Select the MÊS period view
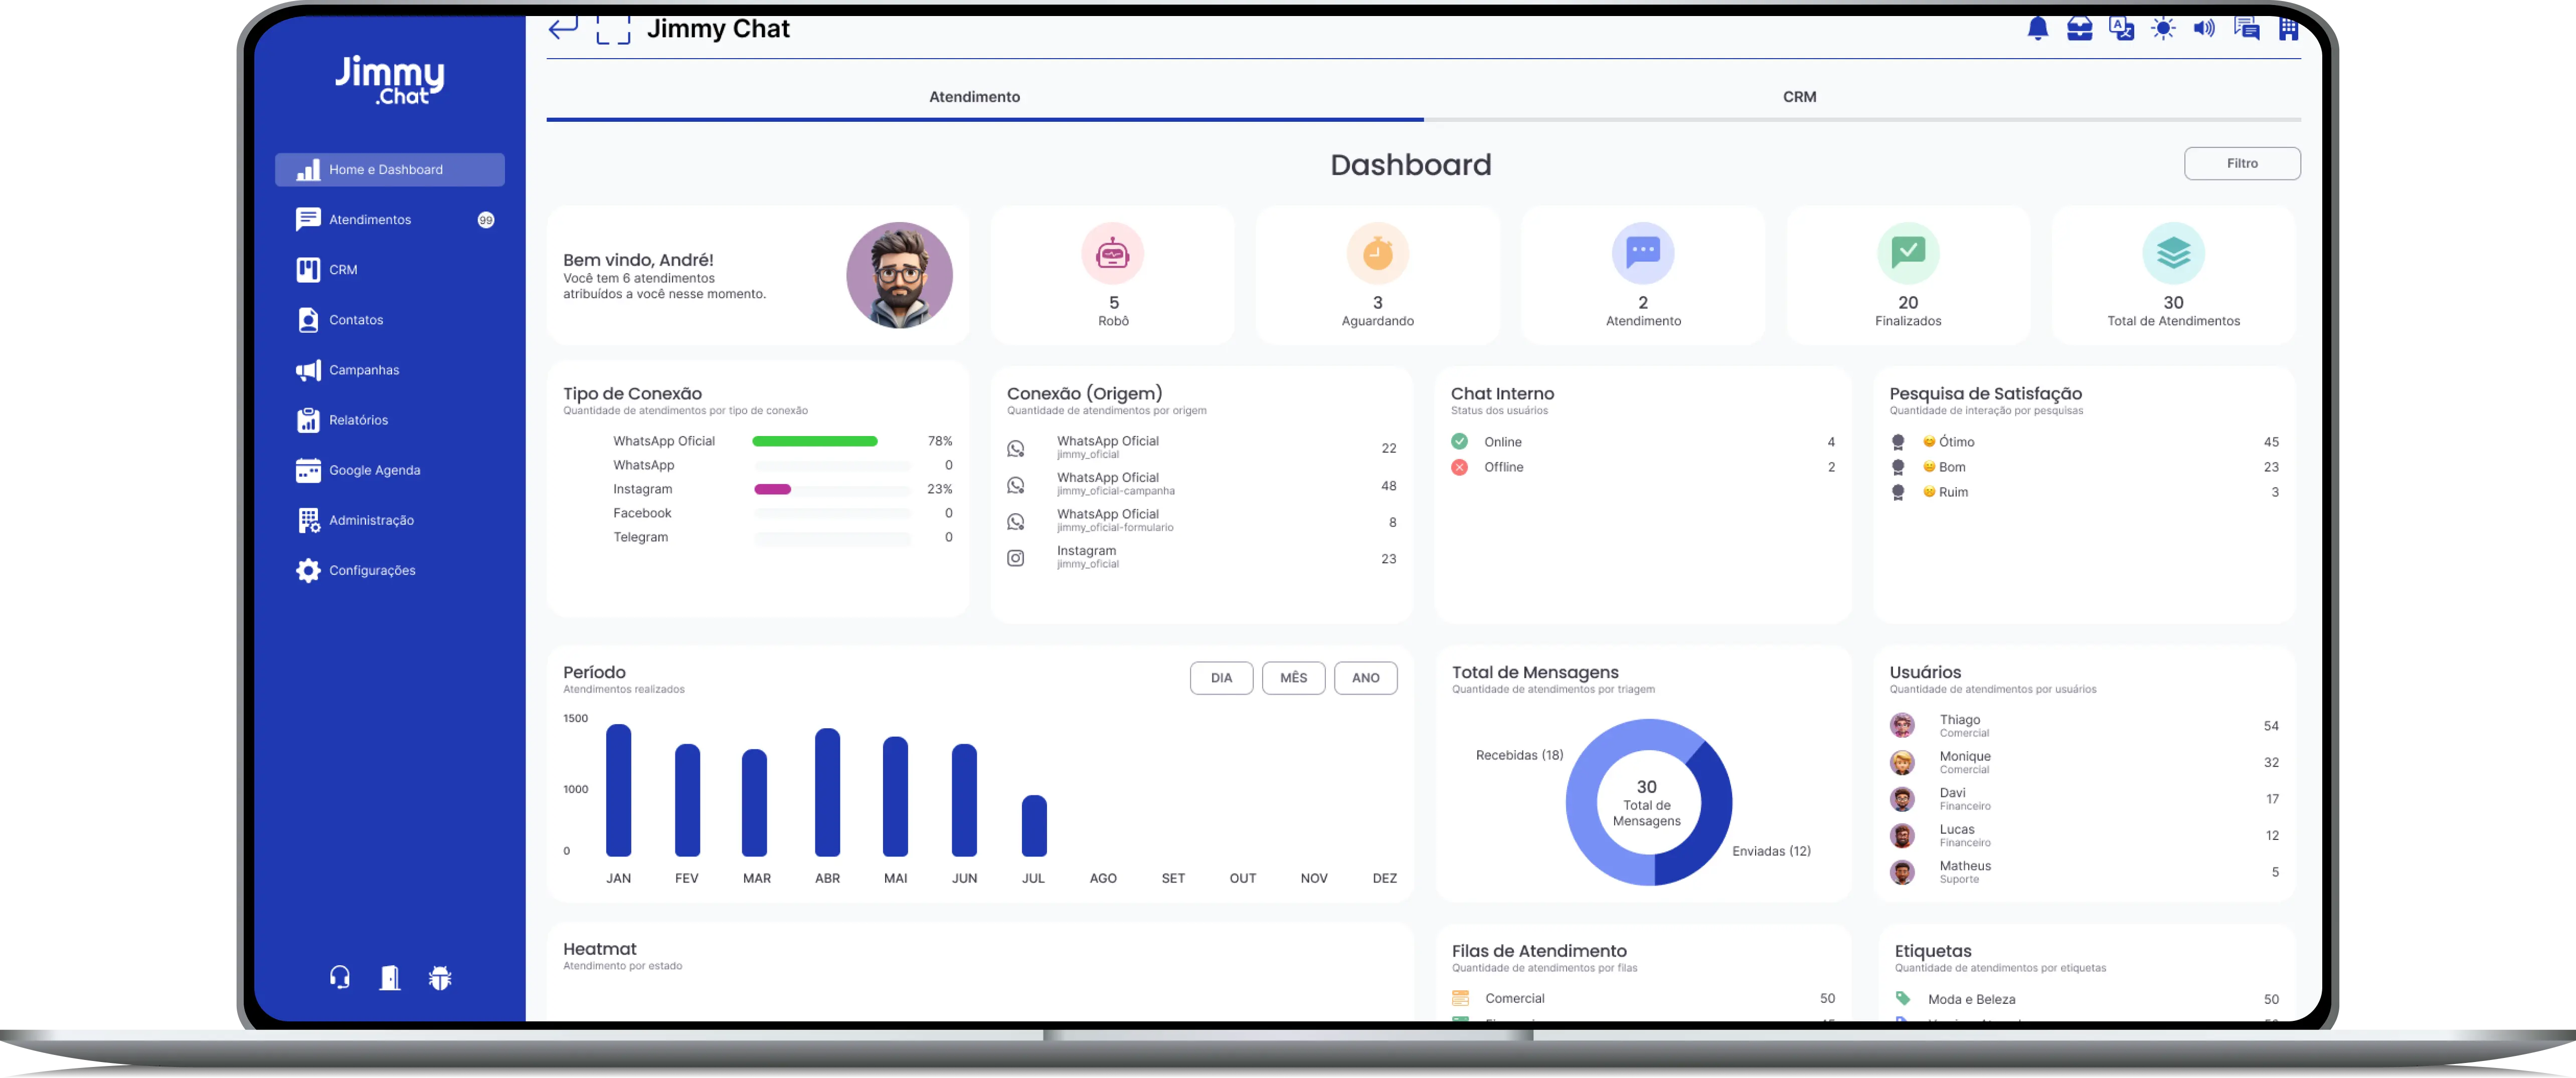The height and width of the screenshot is (1078, 2576). click(x=1293, y=678)
